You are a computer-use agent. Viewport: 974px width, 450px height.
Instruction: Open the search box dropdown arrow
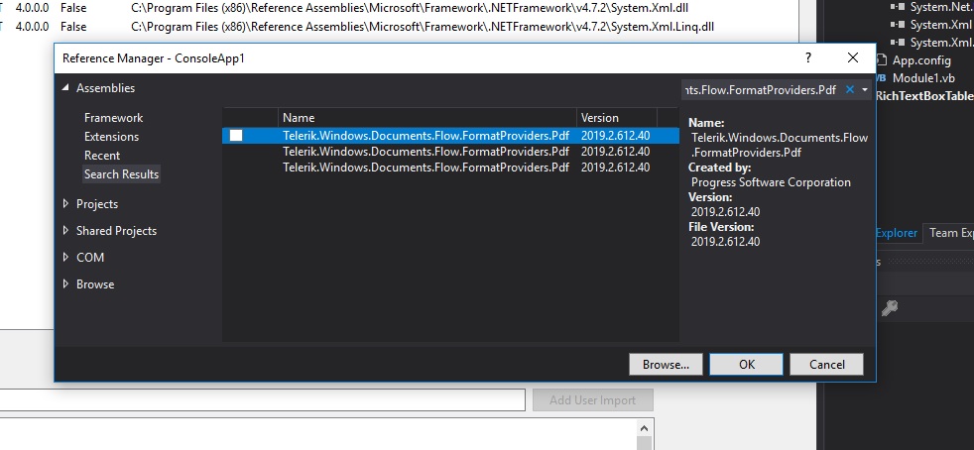pos(866,90)
